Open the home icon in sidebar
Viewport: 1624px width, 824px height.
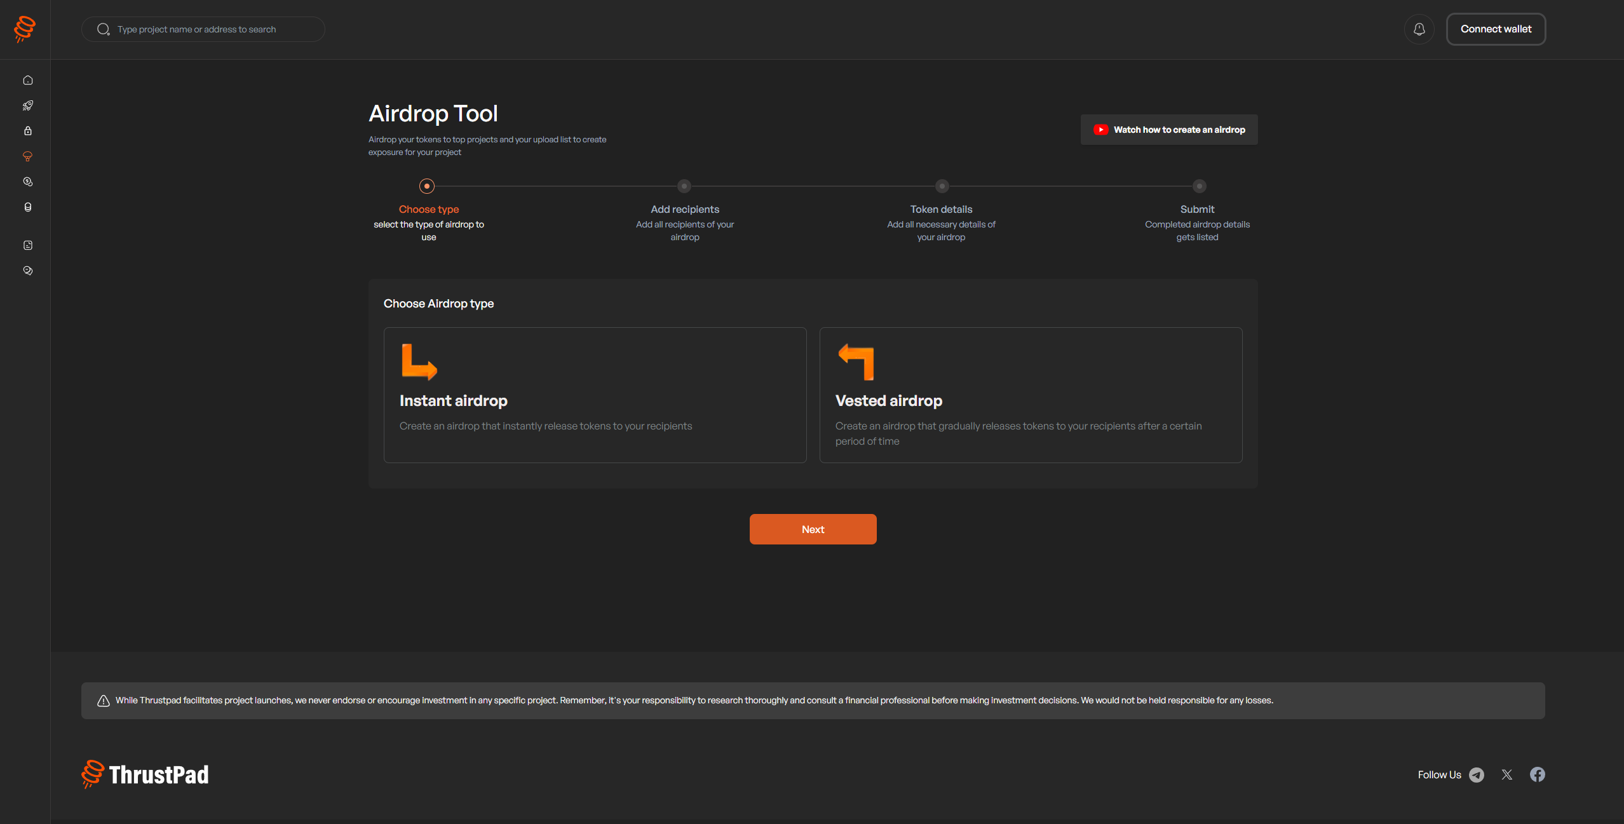28,80
